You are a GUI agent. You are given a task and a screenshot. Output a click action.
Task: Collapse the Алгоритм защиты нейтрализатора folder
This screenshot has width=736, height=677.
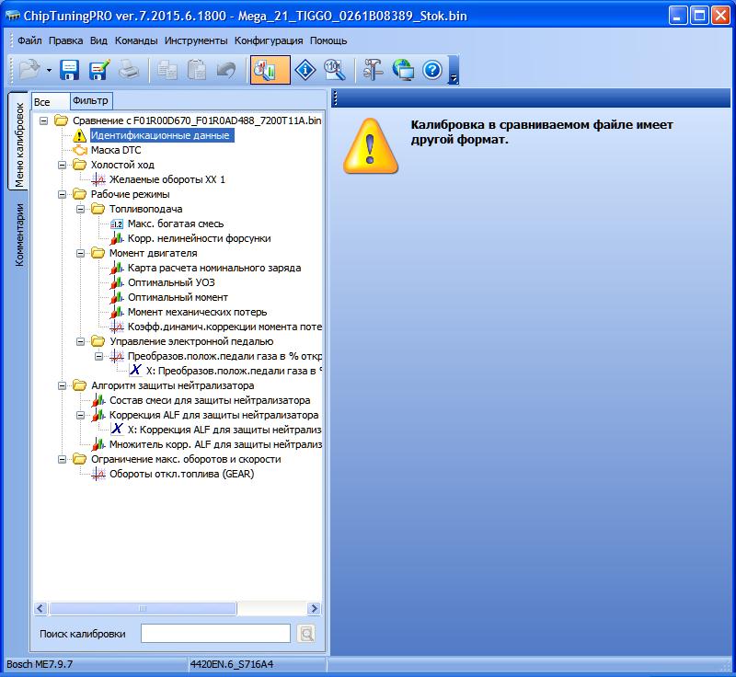pyautogui.click(x=62, y=385)
